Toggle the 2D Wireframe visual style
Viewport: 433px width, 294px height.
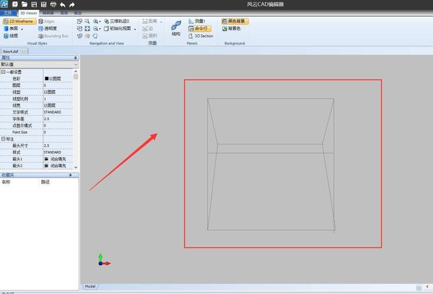[18, 21]
